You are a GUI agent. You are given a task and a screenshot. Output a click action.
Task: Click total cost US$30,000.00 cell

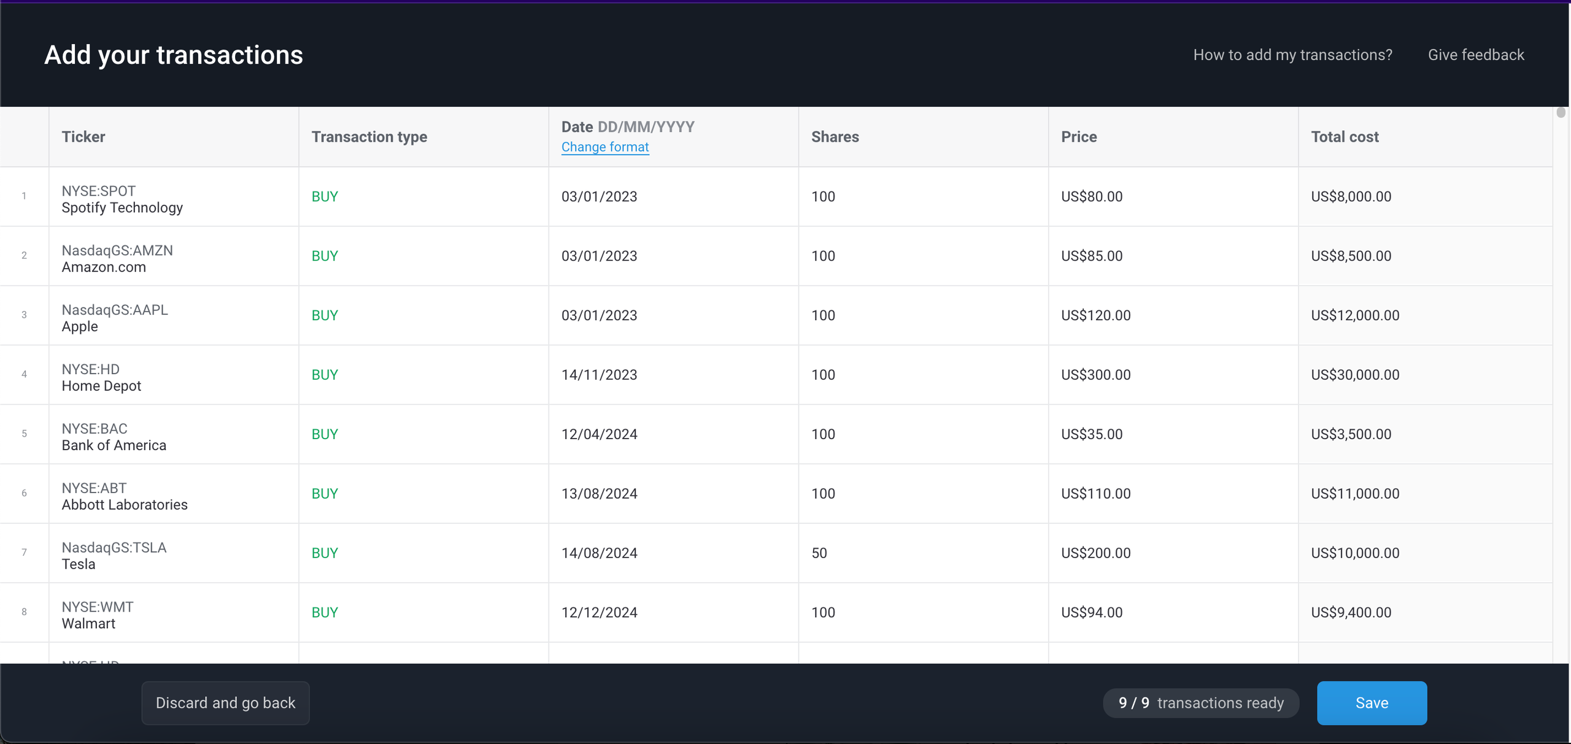point(1426,375)
